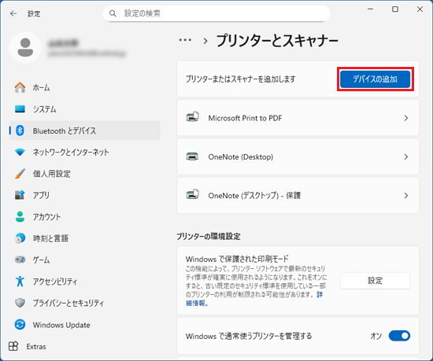This screenshot has width=433, height=361.
Task: Click the 設定の検索 search field
Action: click(216, 13)
